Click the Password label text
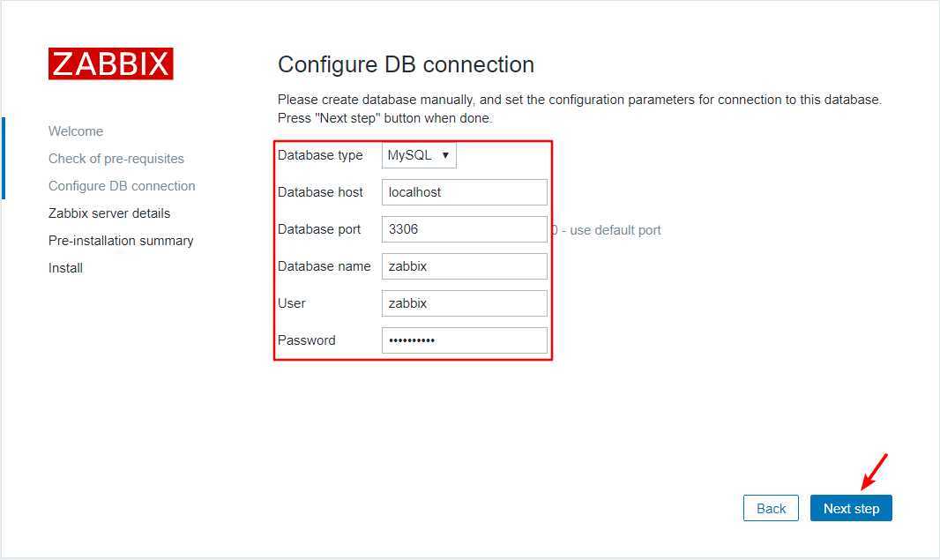Image resolution: width=940 pixels, height=560 pixels. tap(306, 340)
